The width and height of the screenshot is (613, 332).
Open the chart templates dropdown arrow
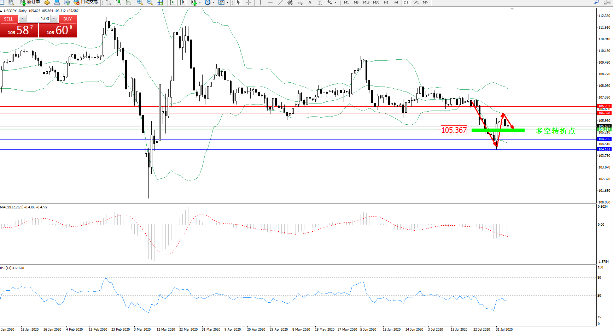[x=227, y=2]
